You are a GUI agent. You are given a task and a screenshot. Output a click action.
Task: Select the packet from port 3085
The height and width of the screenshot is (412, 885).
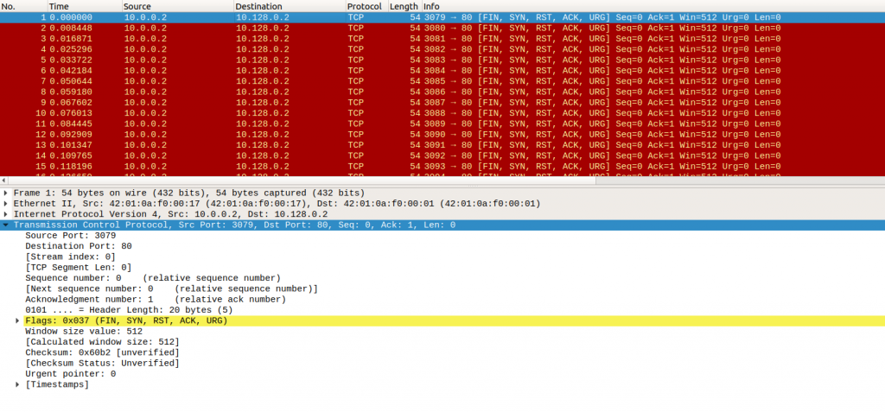[259, 81]
